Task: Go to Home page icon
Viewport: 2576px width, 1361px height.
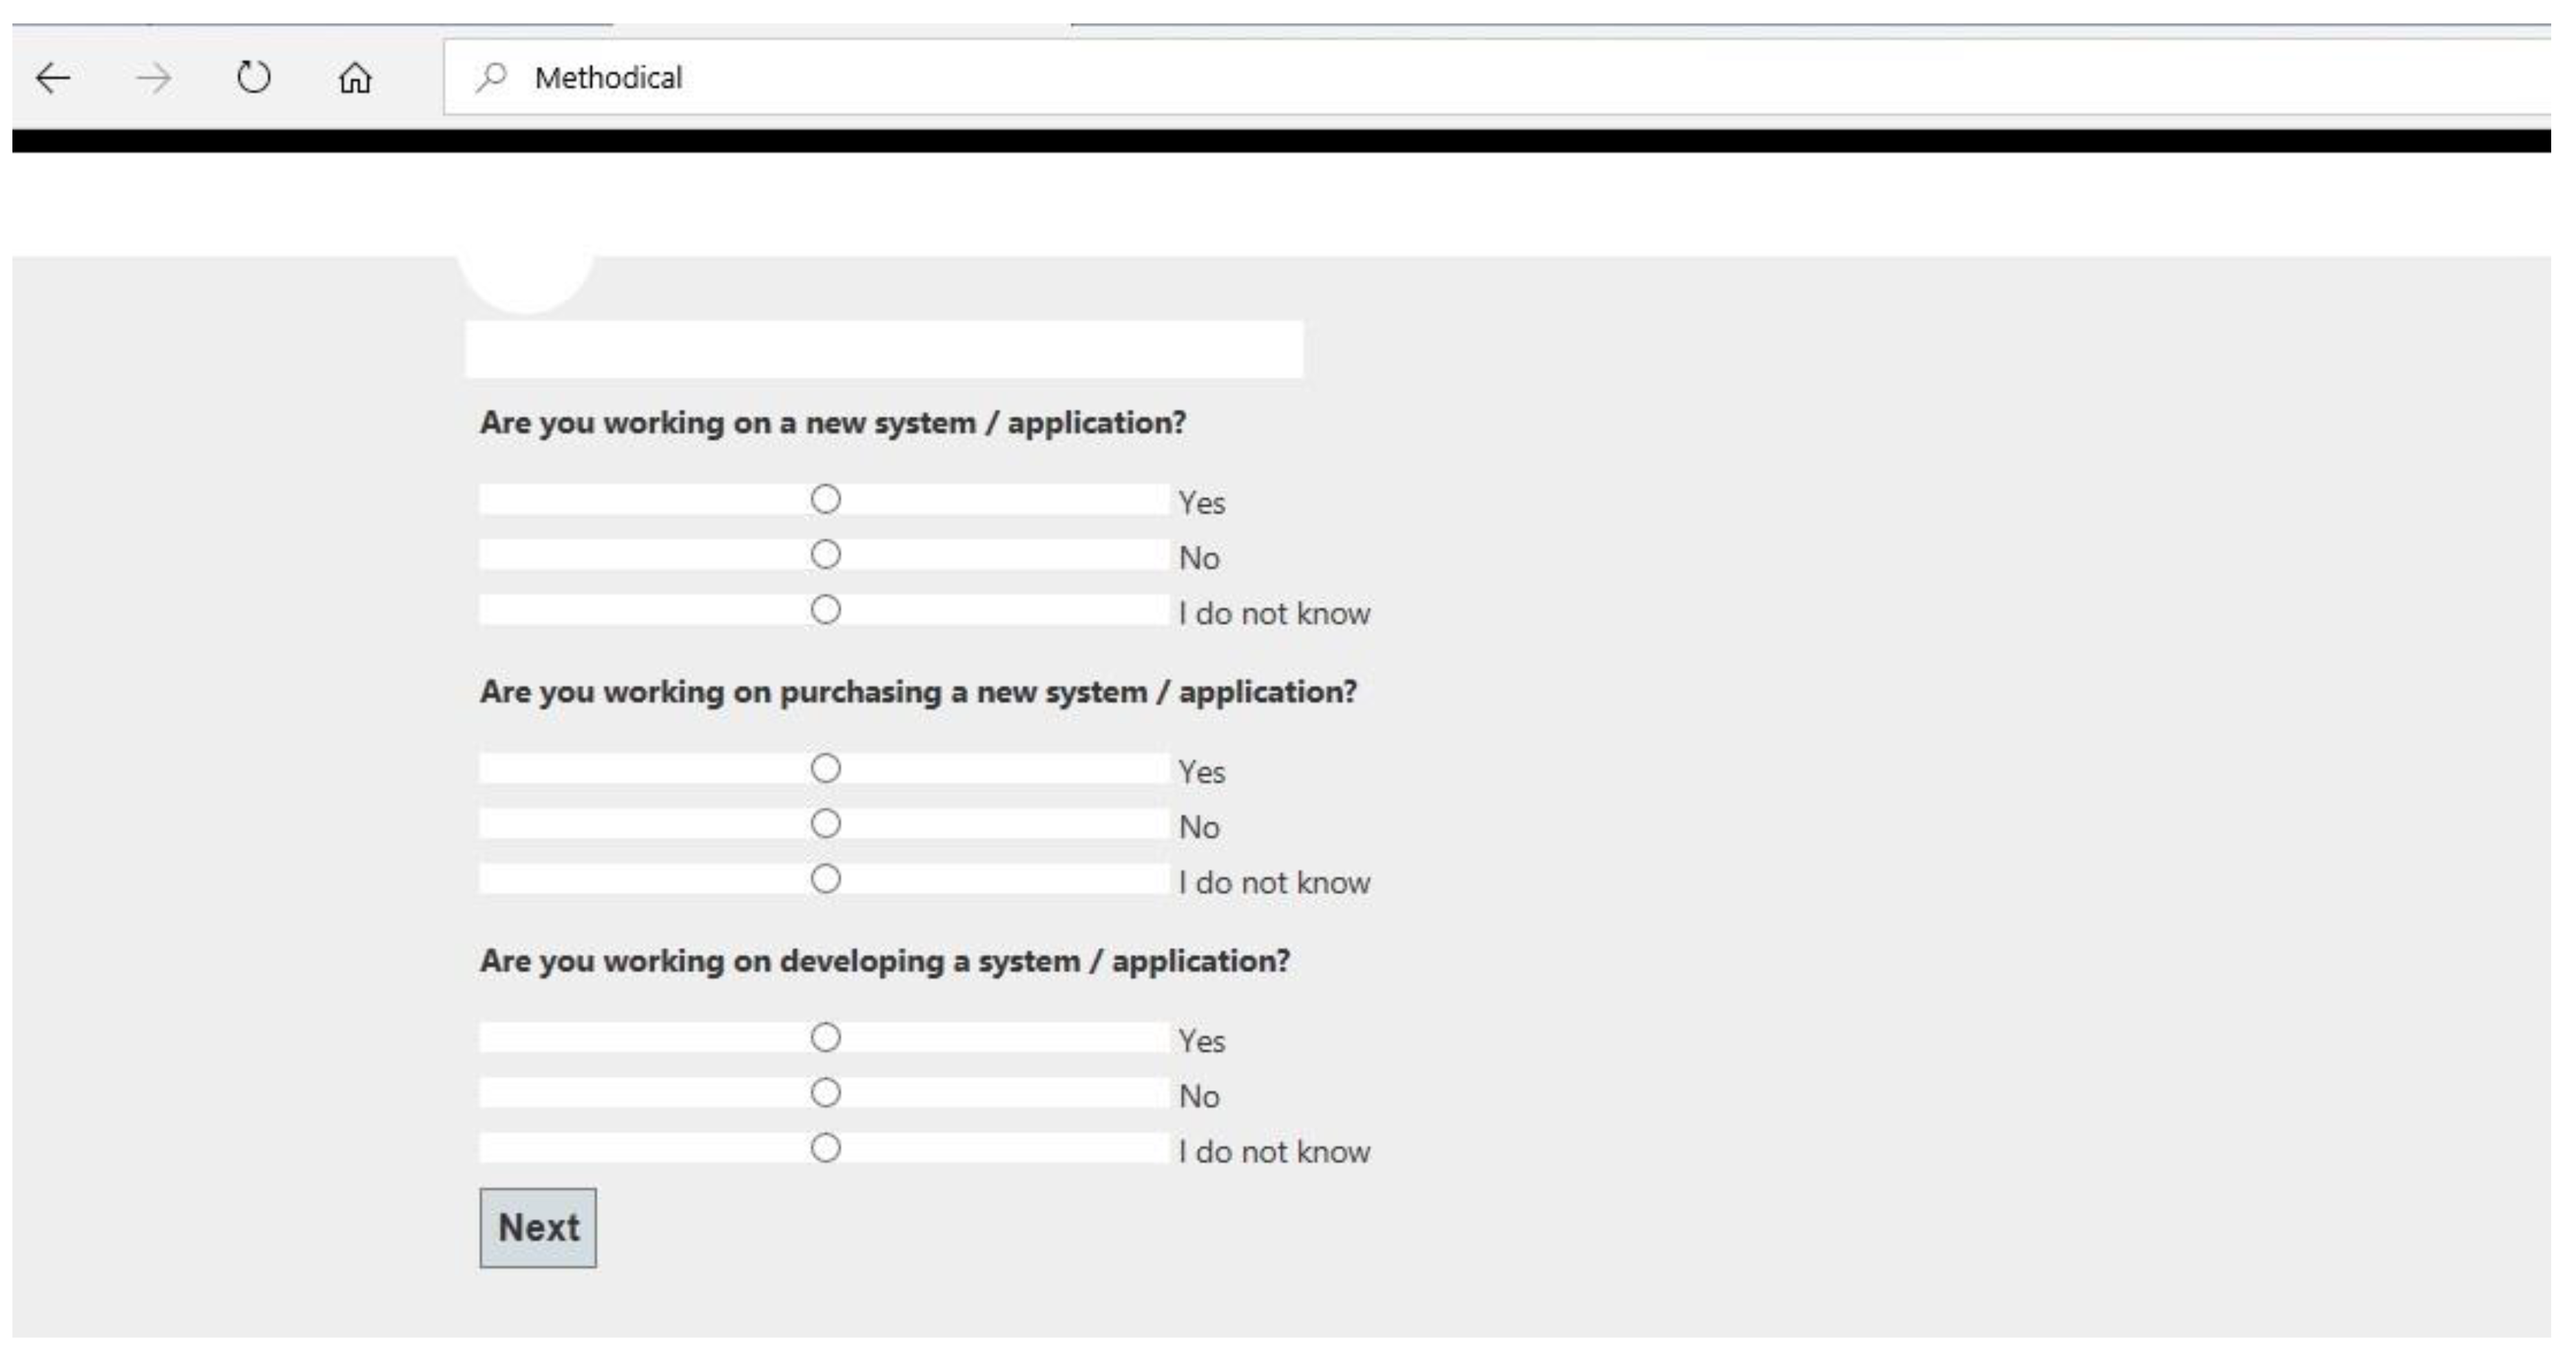Action: [x=355, y=78]
